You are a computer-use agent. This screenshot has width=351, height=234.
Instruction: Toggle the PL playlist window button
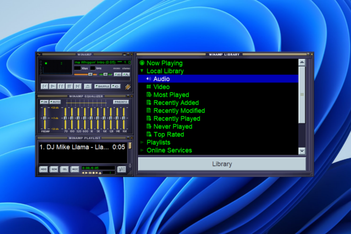click(126, 74)
